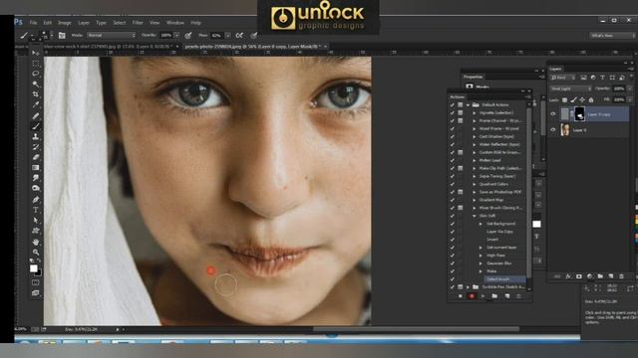Image resolution: width=638 pixels, height=358 pixels.
Task: Open the Opacity slider arrow in options bar
Action: pyautogui.click(x=176, y=36)
